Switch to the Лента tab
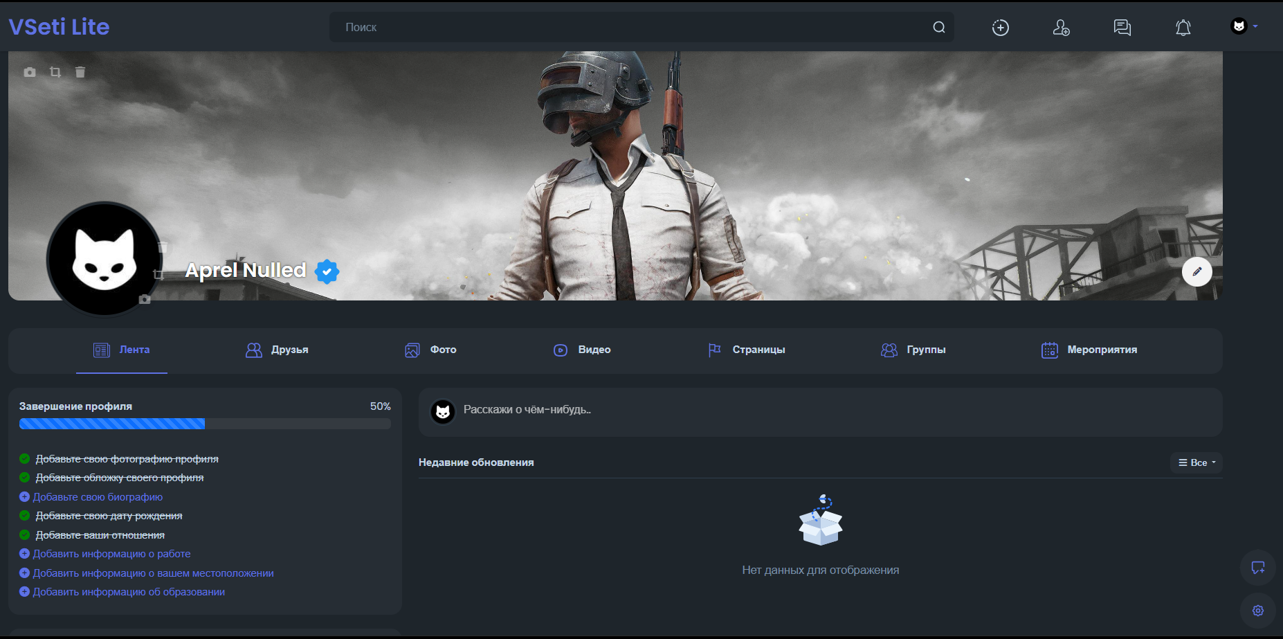Screen dimensions: 1283x639 tap(122, 350)
